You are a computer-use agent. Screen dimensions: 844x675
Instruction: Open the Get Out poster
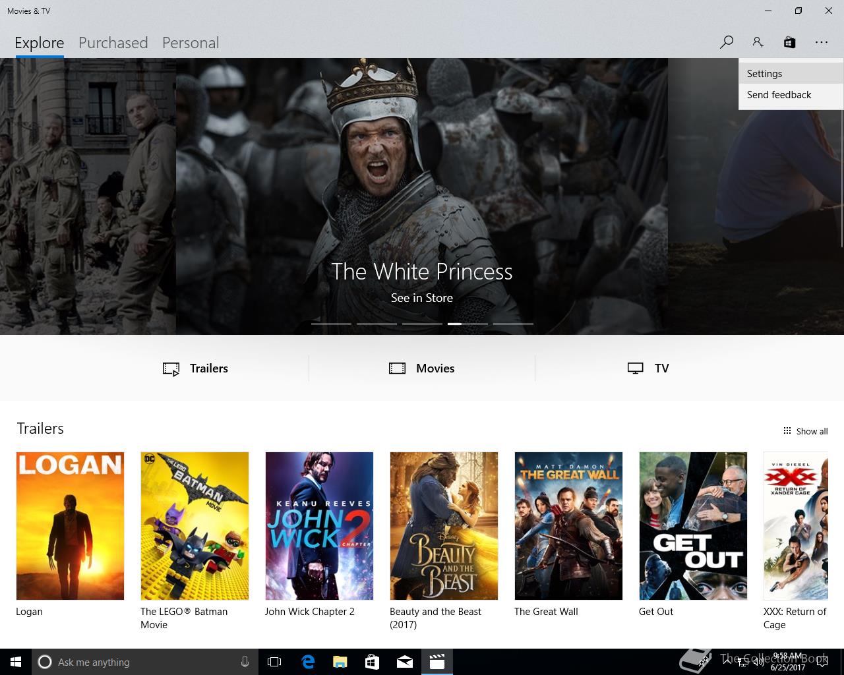coord(693,526)
